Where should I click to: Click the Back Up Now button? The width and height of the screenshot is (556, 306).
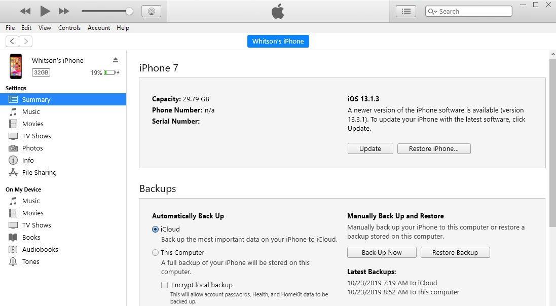[382, 252]
